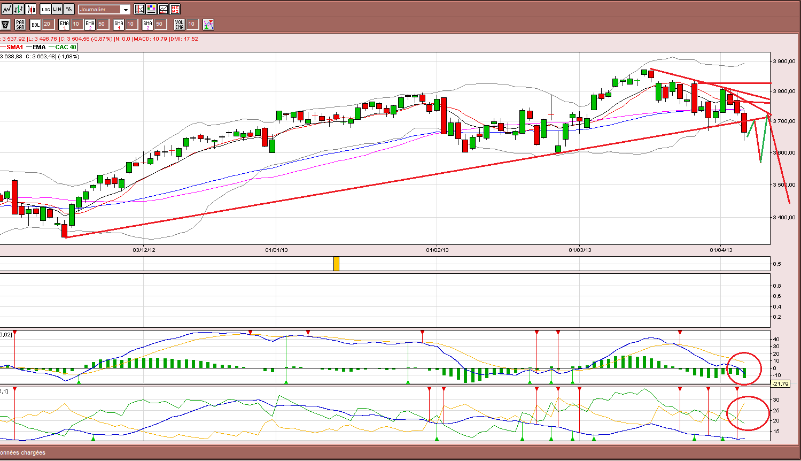This screenshot has height=461, width=801.
Task: Toggle buy/sell signal markers icon
Action: click(208, 24)
